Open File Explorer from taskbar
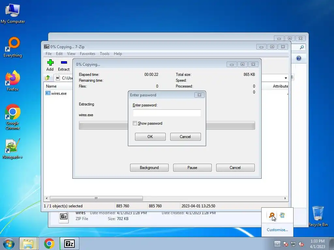334x250 pixels. [29, 243]
